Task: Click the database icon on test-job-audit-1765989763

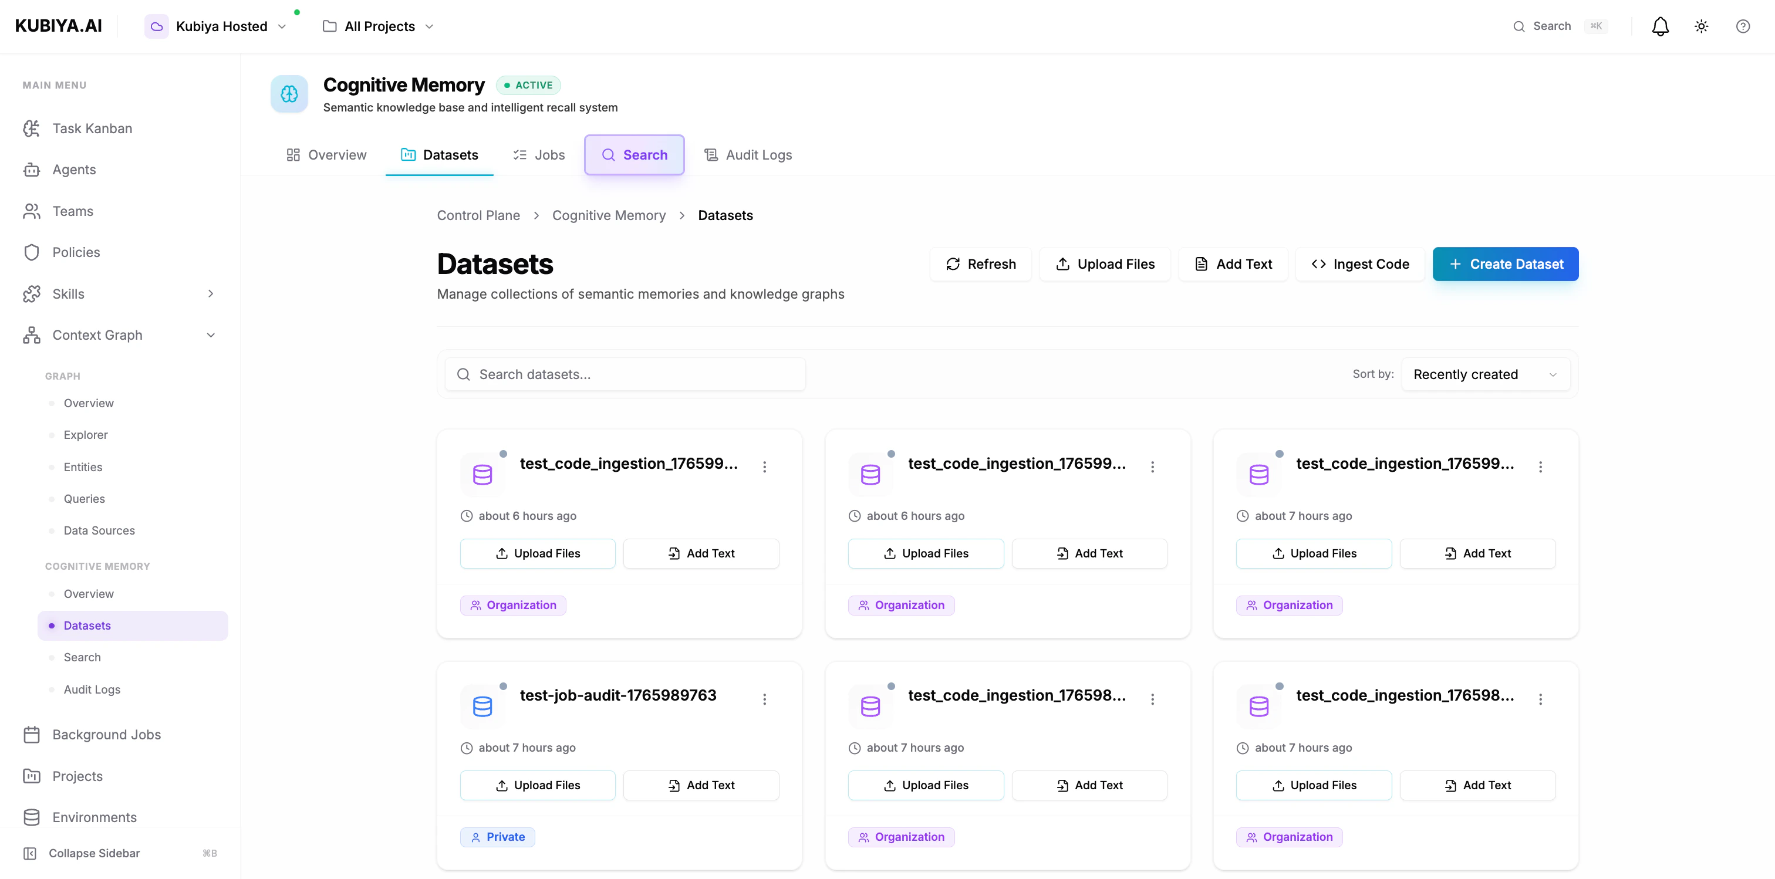Action: click(x=482, y=705)
